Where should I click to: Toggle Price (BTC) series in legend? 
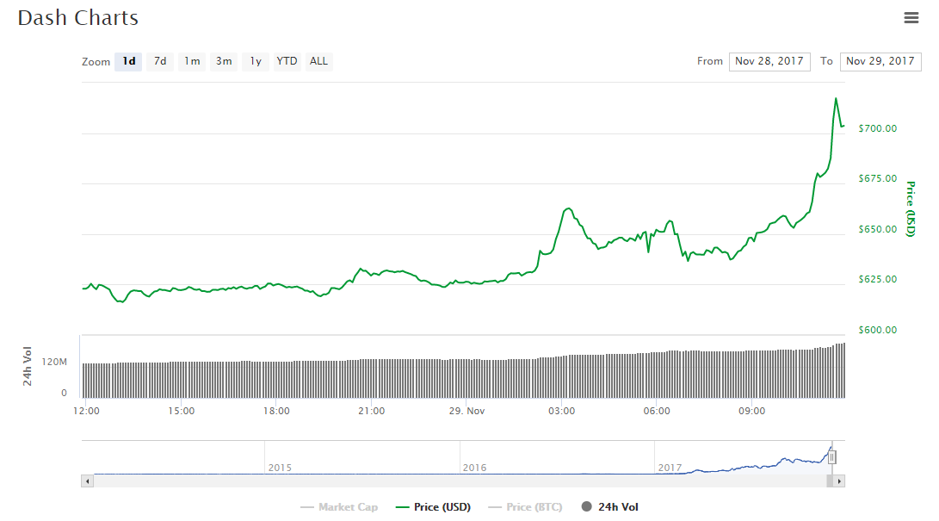525,507
